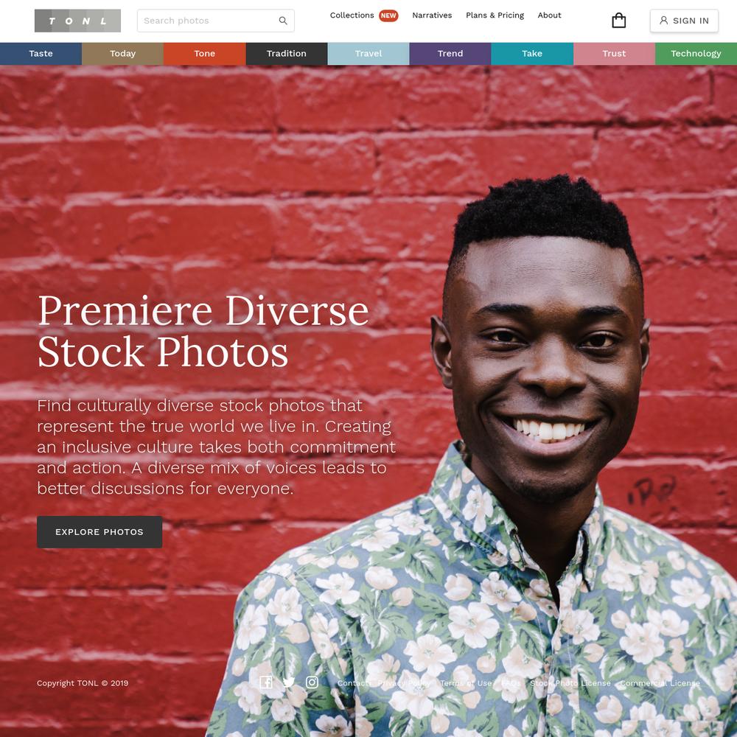Viewport: 737px width, 737px height.
Task: Click the Explore Photos button
Action: point(99,531)
